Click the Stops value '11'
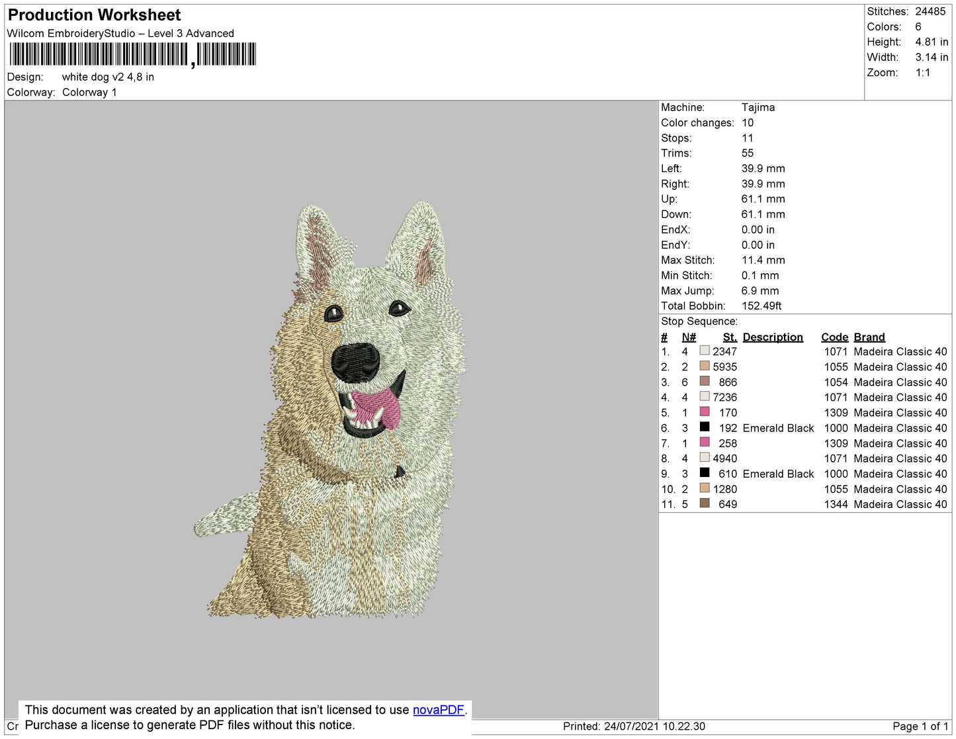 pos(748,138)
